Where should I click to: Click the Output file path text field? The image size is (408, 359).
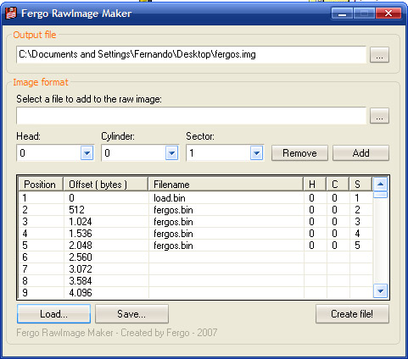click(x=192, y=54)
